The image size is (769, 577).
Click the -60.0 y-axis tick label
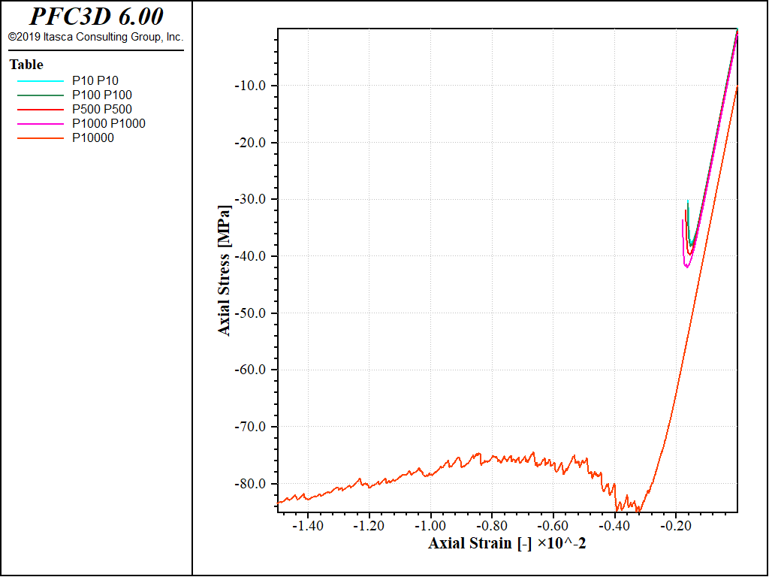251,370
